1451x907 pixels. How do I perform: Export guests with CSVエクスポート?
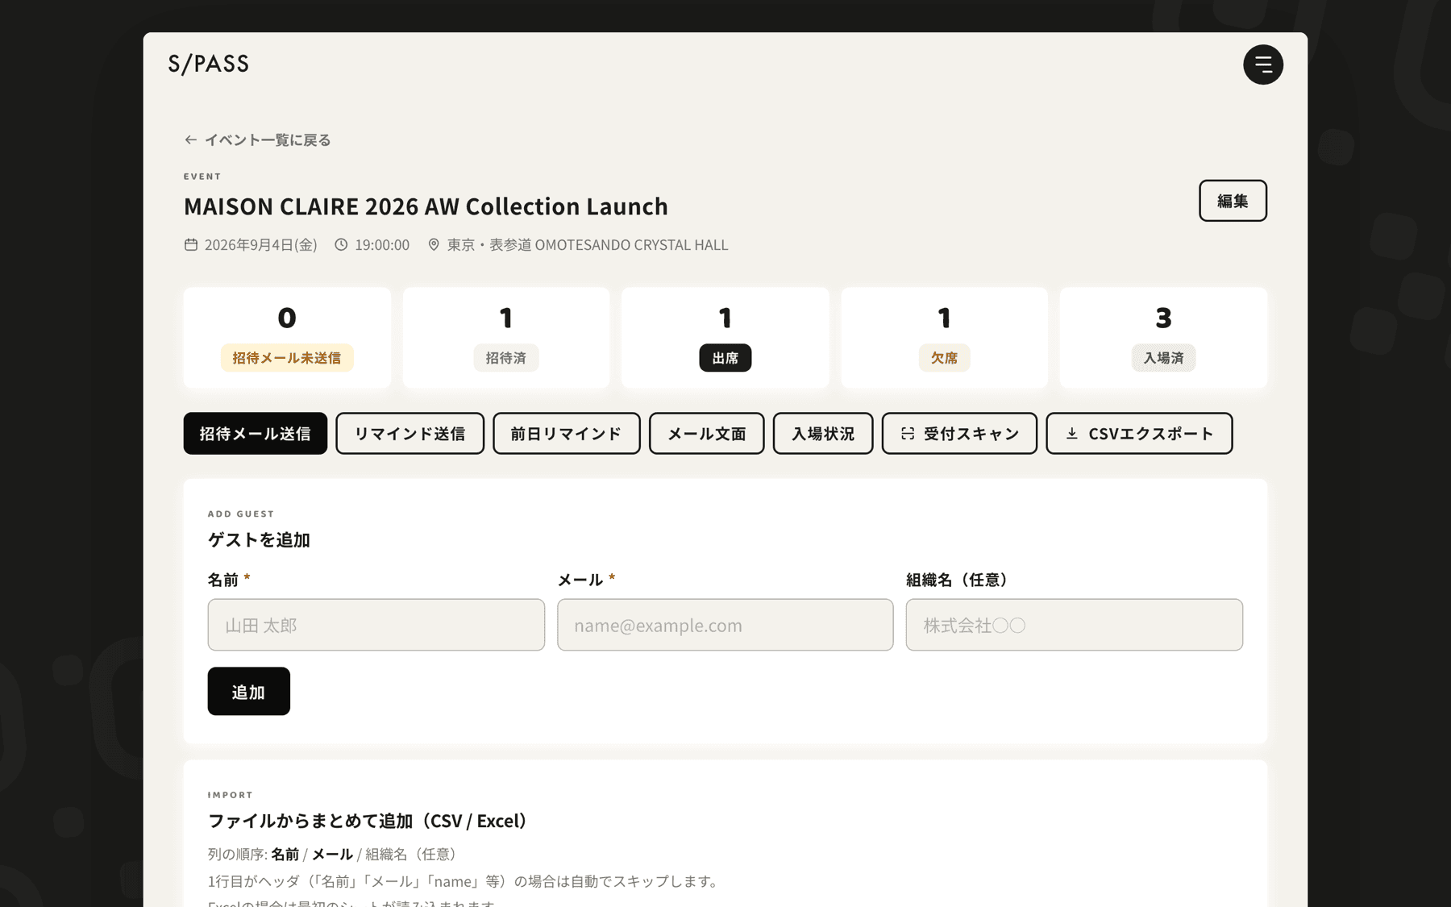click(x=1139, y=434)
